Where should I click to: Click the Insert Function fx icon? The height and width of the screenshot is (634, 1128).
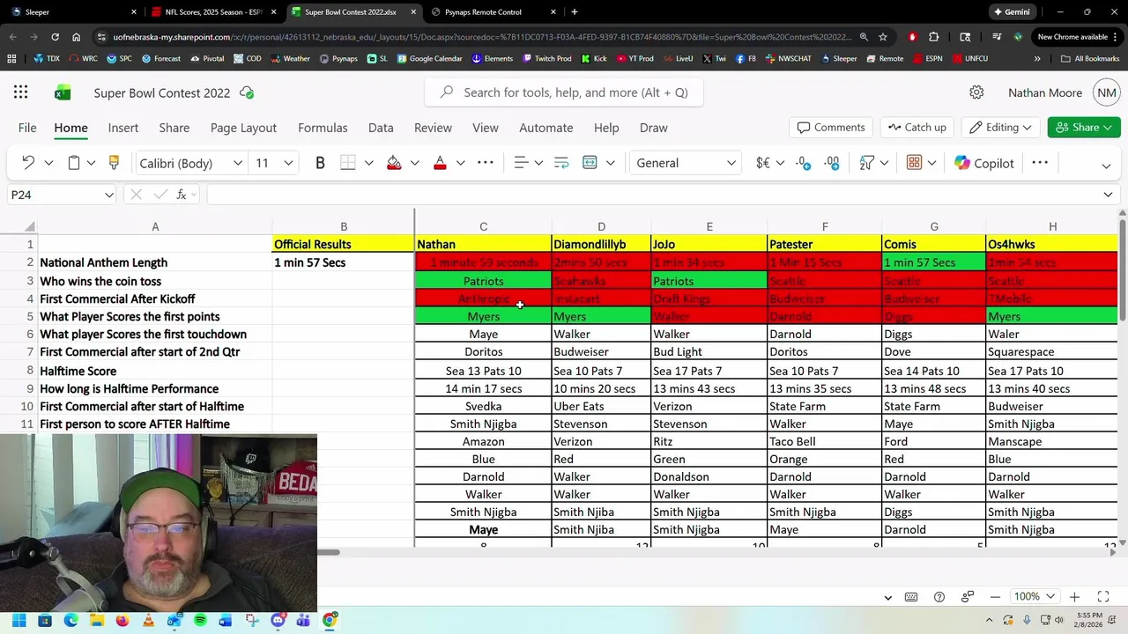(x=182, y=195)
